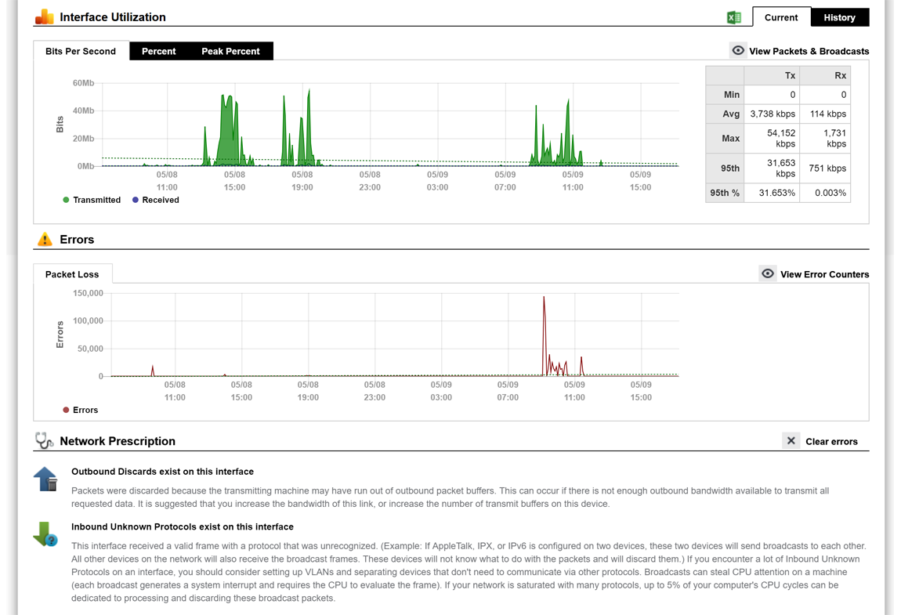Toggle the Transmitted series in legend
The width and height of the screenshot is (901, 615).
[92, 200]
